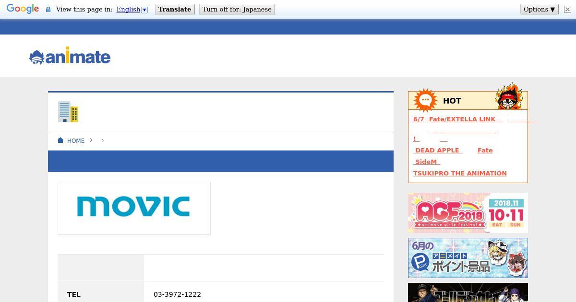
Task: Click the Google logo in translate bar
Action: tap(23, 9)
